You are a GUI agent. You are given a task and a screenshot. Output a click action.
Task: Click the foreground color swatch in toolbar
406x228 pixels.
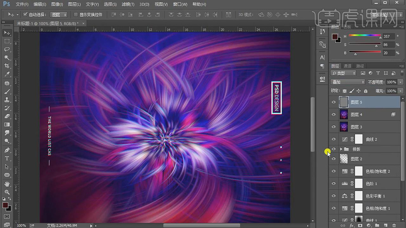coord(5,205)
